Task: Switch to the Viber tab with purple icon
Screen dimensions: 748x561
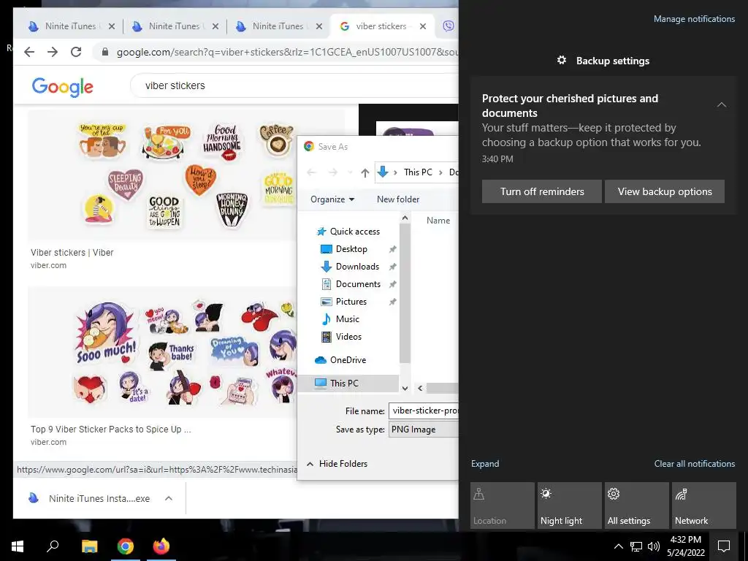Action: point(448,26)
